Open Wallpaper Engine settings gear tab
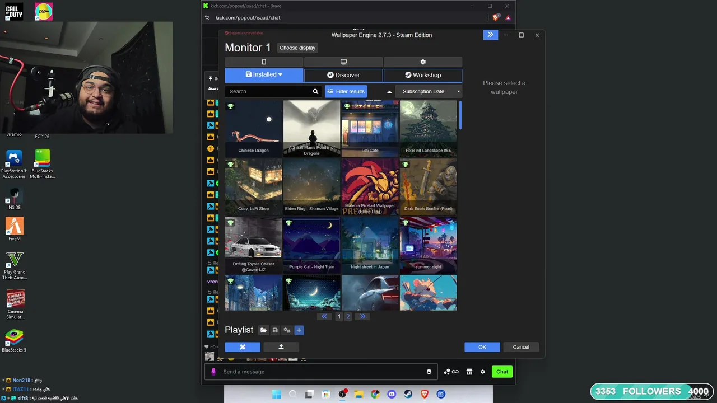Viewport: 717px width, 403px height. 423,62
